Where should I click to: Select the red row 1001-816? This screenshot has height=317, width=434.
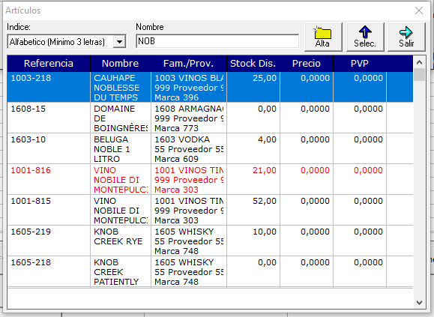click(210, 179)
